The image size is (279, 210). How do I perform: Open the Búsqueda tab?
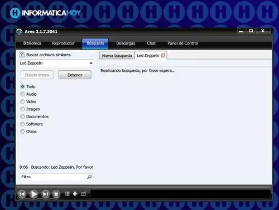click(x=95, y=43)
